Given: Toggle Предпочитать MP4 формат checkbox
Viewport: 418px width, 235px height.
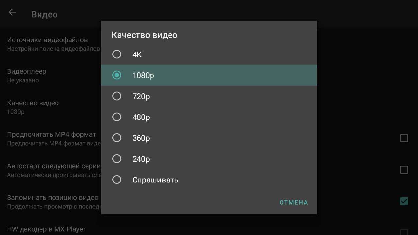Looking at the screenshot, I should click(404, 138).
